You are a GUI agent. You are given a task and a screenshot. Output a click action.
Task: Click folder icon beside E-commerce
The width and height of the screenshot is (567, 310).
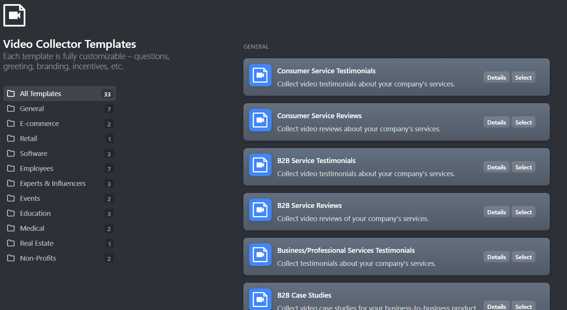(x=11, y=123)
